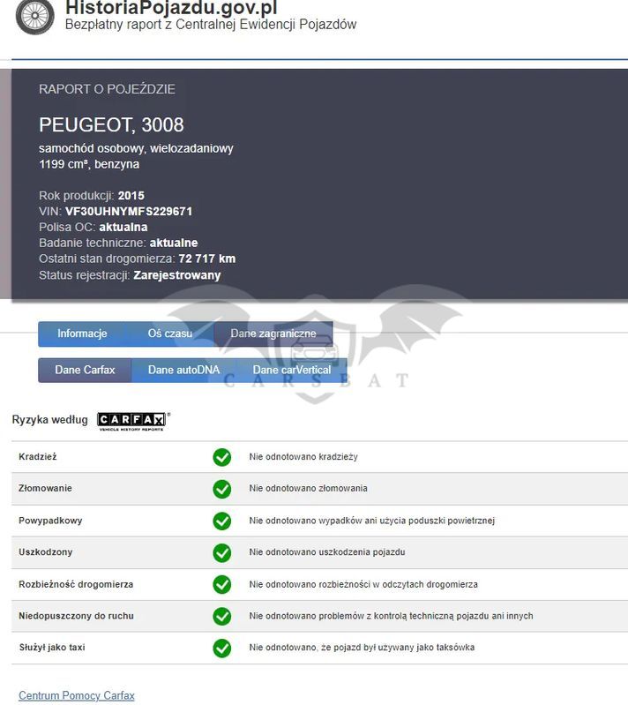This screenshot has height=705, width=628.
Task: Click the 1199 cm³, benzyna text
Action: [89, 164]
